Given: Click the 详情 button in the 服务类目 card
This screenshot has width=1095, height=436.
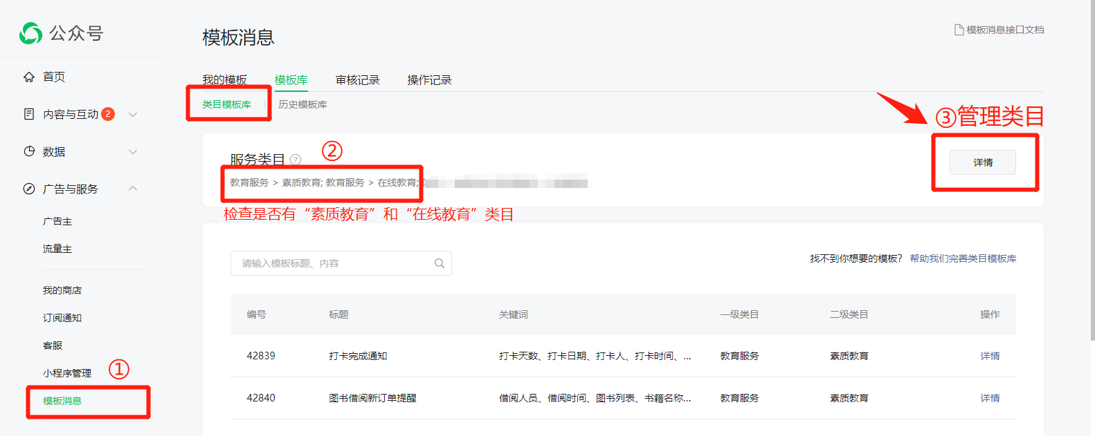Looking at the screenshot, I should [983, 162].
